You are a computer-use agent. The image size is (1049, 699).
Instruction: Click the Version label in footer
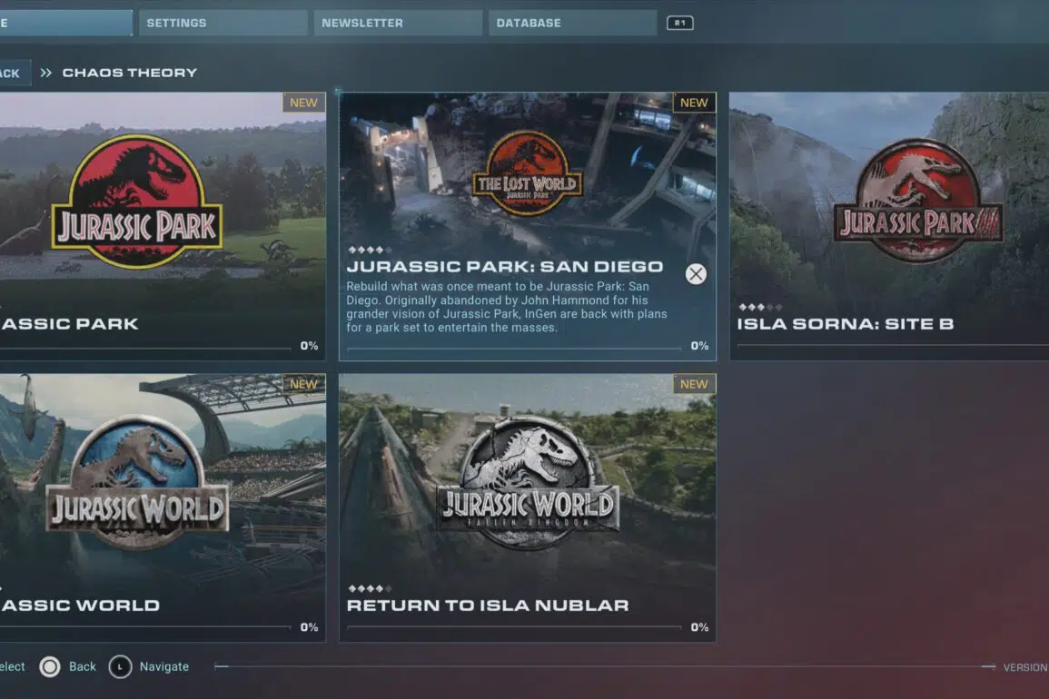(1025, 667)
